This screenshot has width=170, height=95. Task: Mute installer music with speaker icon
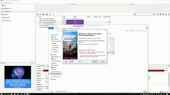pos(66,61)
